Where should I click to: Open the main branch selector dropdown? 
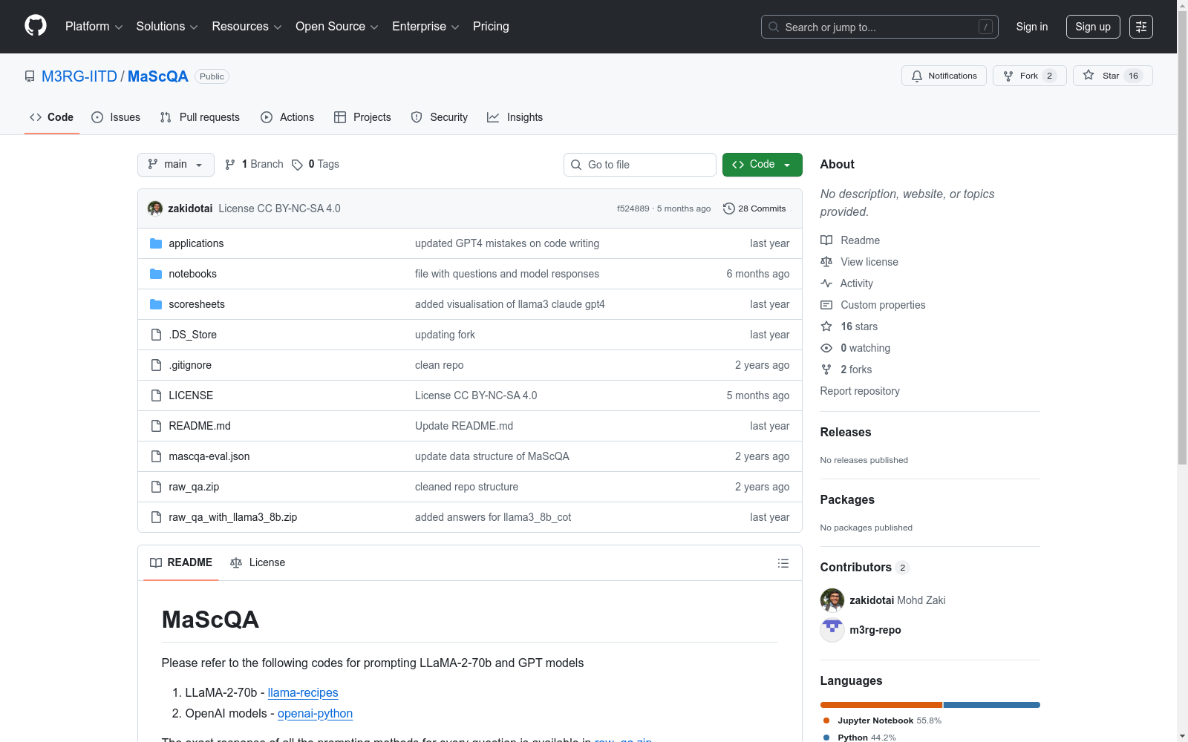[176, 165]
